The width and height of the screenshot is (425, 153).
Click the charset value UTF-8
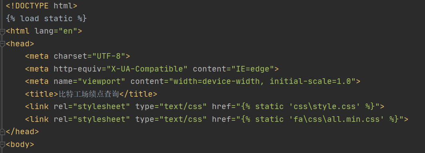coord(109,56)
